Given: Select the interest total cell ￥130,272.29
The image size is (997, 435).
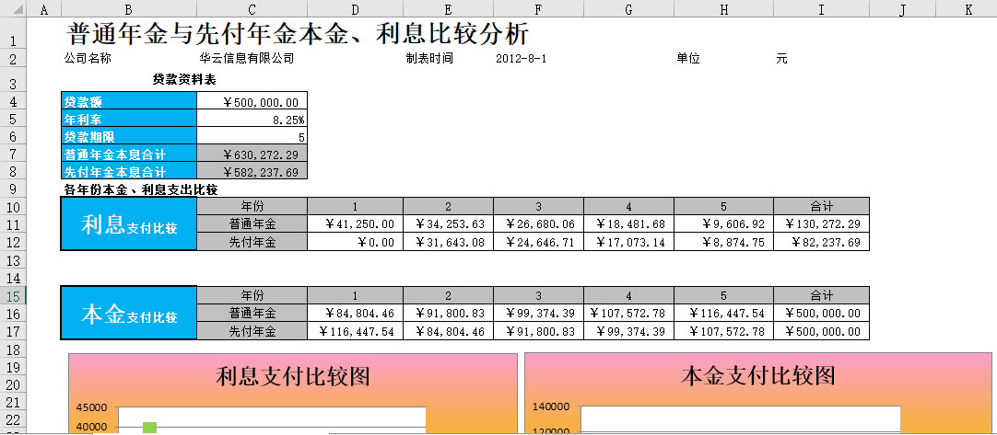Looking at the screenshot, I should [x=820, y=223].
